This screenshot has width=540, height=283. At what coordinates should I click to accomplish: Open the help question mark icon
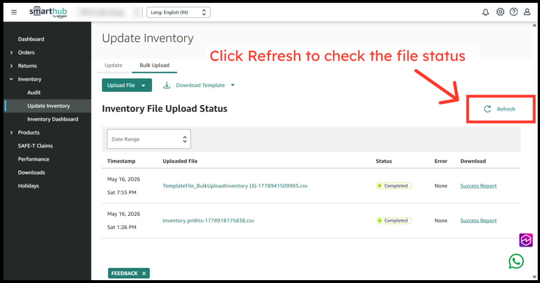point(514,12)
